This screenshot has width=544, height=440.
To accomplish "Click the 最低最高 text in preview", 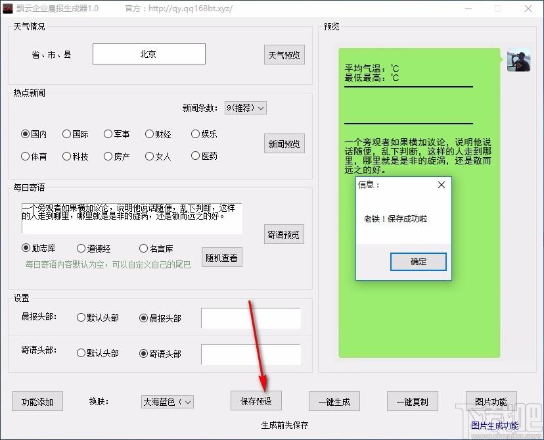I will pos(372,78).
